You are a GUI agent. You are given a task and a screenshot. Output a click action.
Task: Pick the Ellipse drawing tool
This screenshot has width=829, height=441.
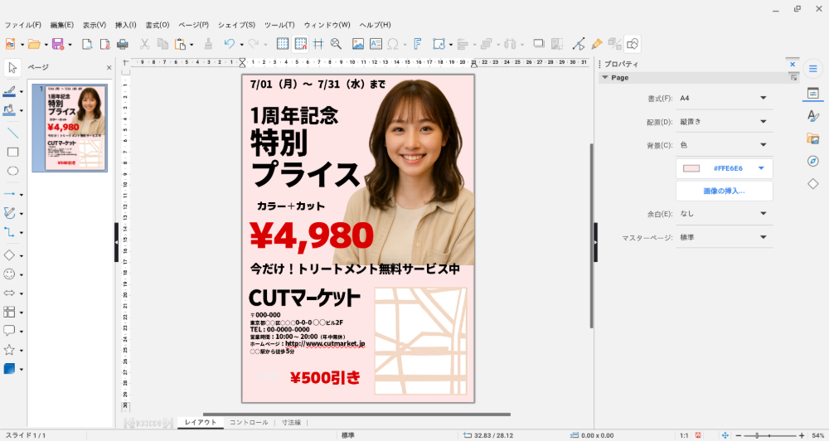coord(12,171)
